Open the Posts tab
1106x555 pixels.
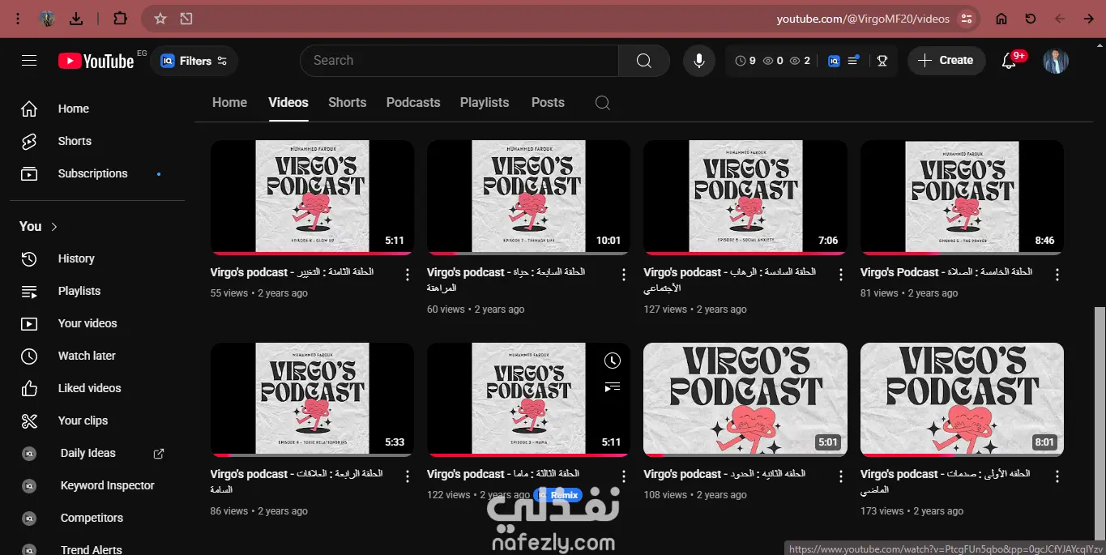tap(548, 103)
